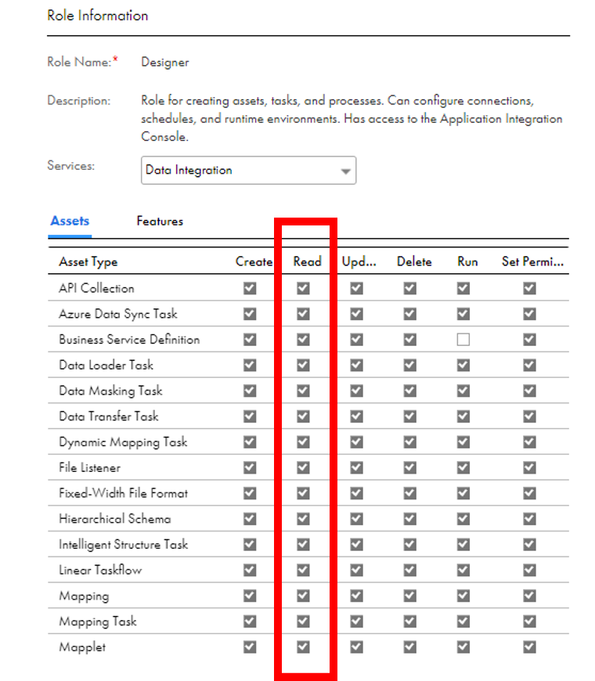The image size is (595, 681).
Task: Switch to the Features tab
Action: point(160,222)
